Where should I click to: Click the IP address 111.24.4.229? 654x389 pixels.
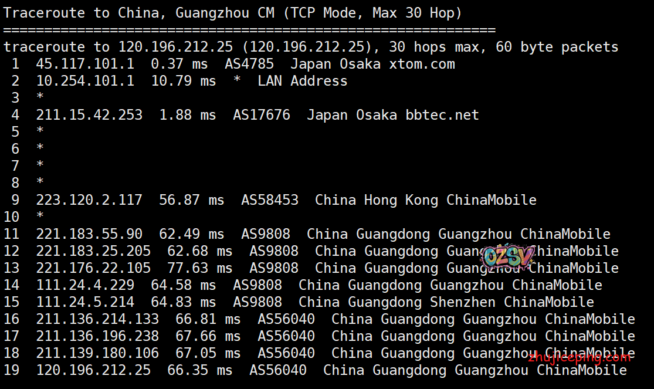click(x=85, y=285)
